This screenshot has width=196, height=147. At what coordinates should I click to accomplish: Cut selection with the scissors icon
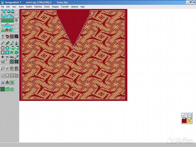point(3,82)
